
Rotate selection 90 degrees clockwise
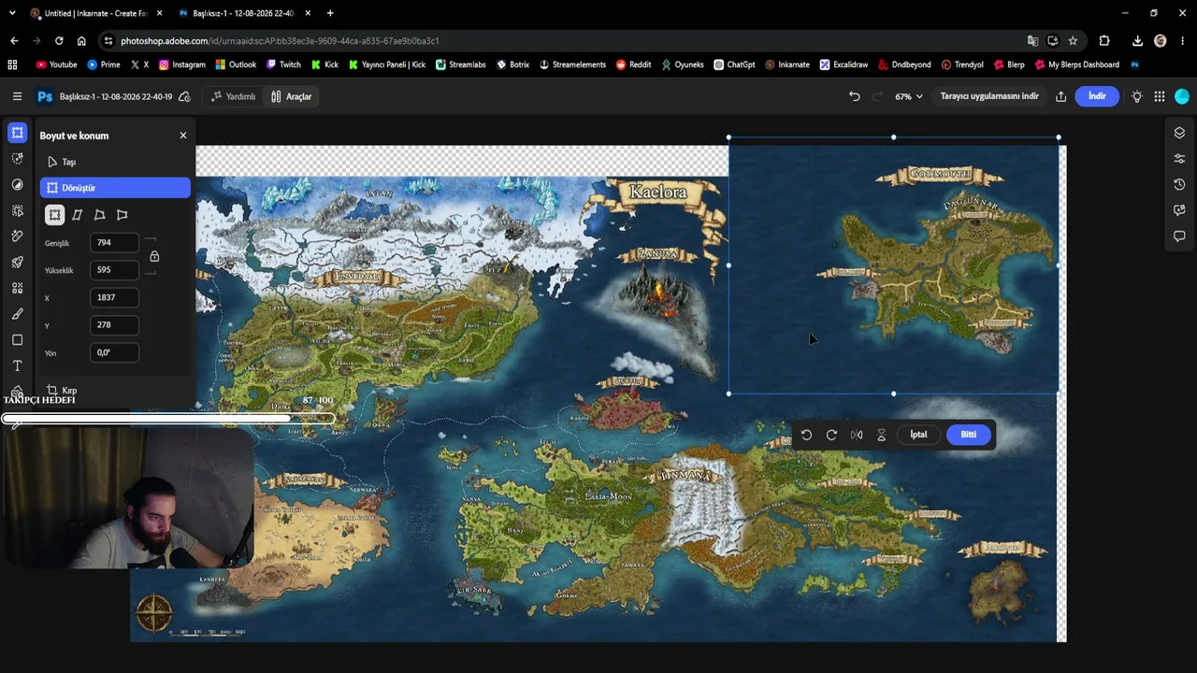tap(831, 435)
